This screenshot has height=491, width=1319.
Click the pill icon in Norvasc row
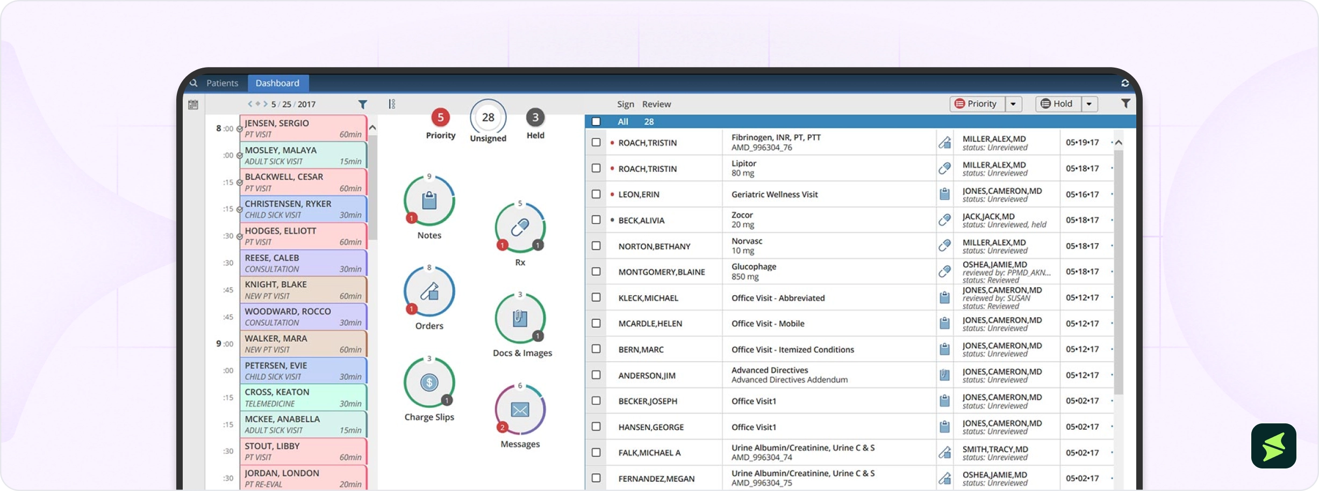(x=944, y=246)
